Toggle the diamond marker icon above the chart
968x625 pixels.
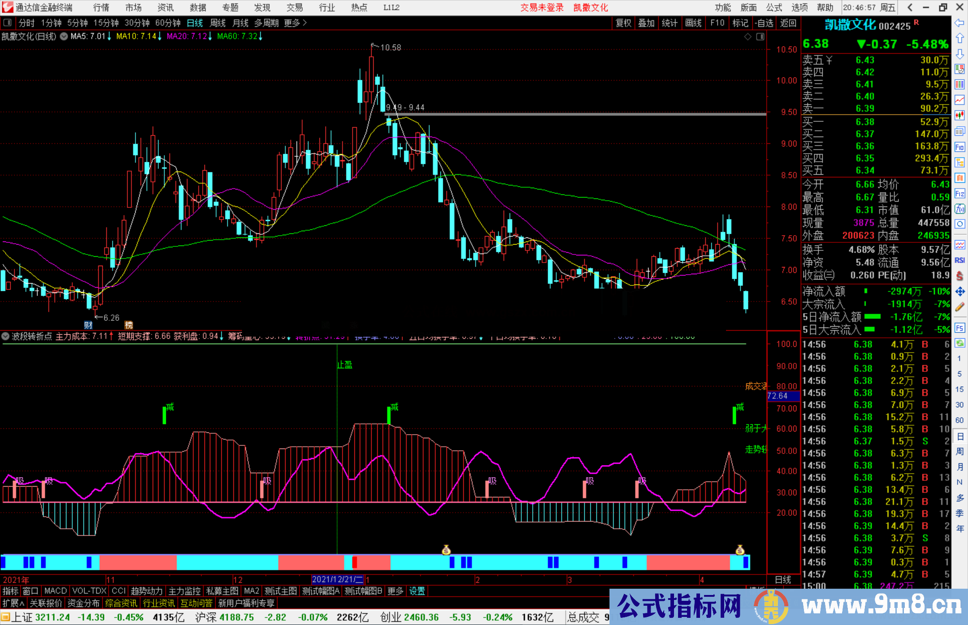click(x=748, y=37)
